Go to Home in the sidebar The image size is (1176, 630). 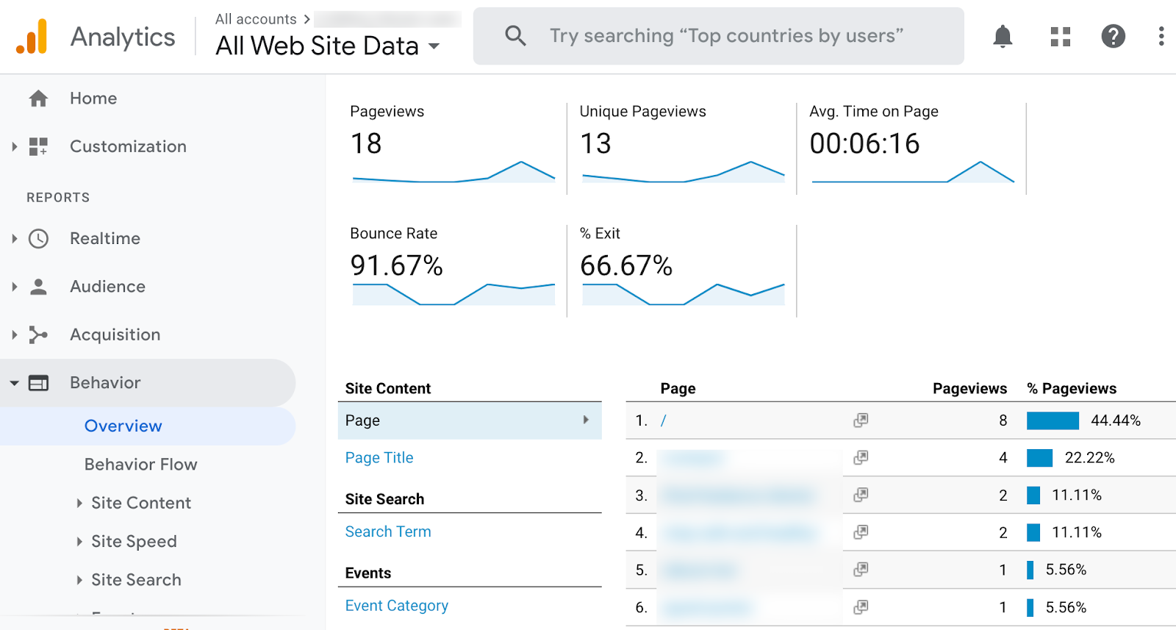coord(93,99)
